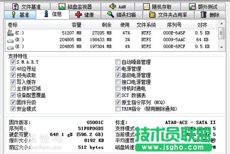
Task: Open the 额外测试 tab
Action: coord(203,7)
